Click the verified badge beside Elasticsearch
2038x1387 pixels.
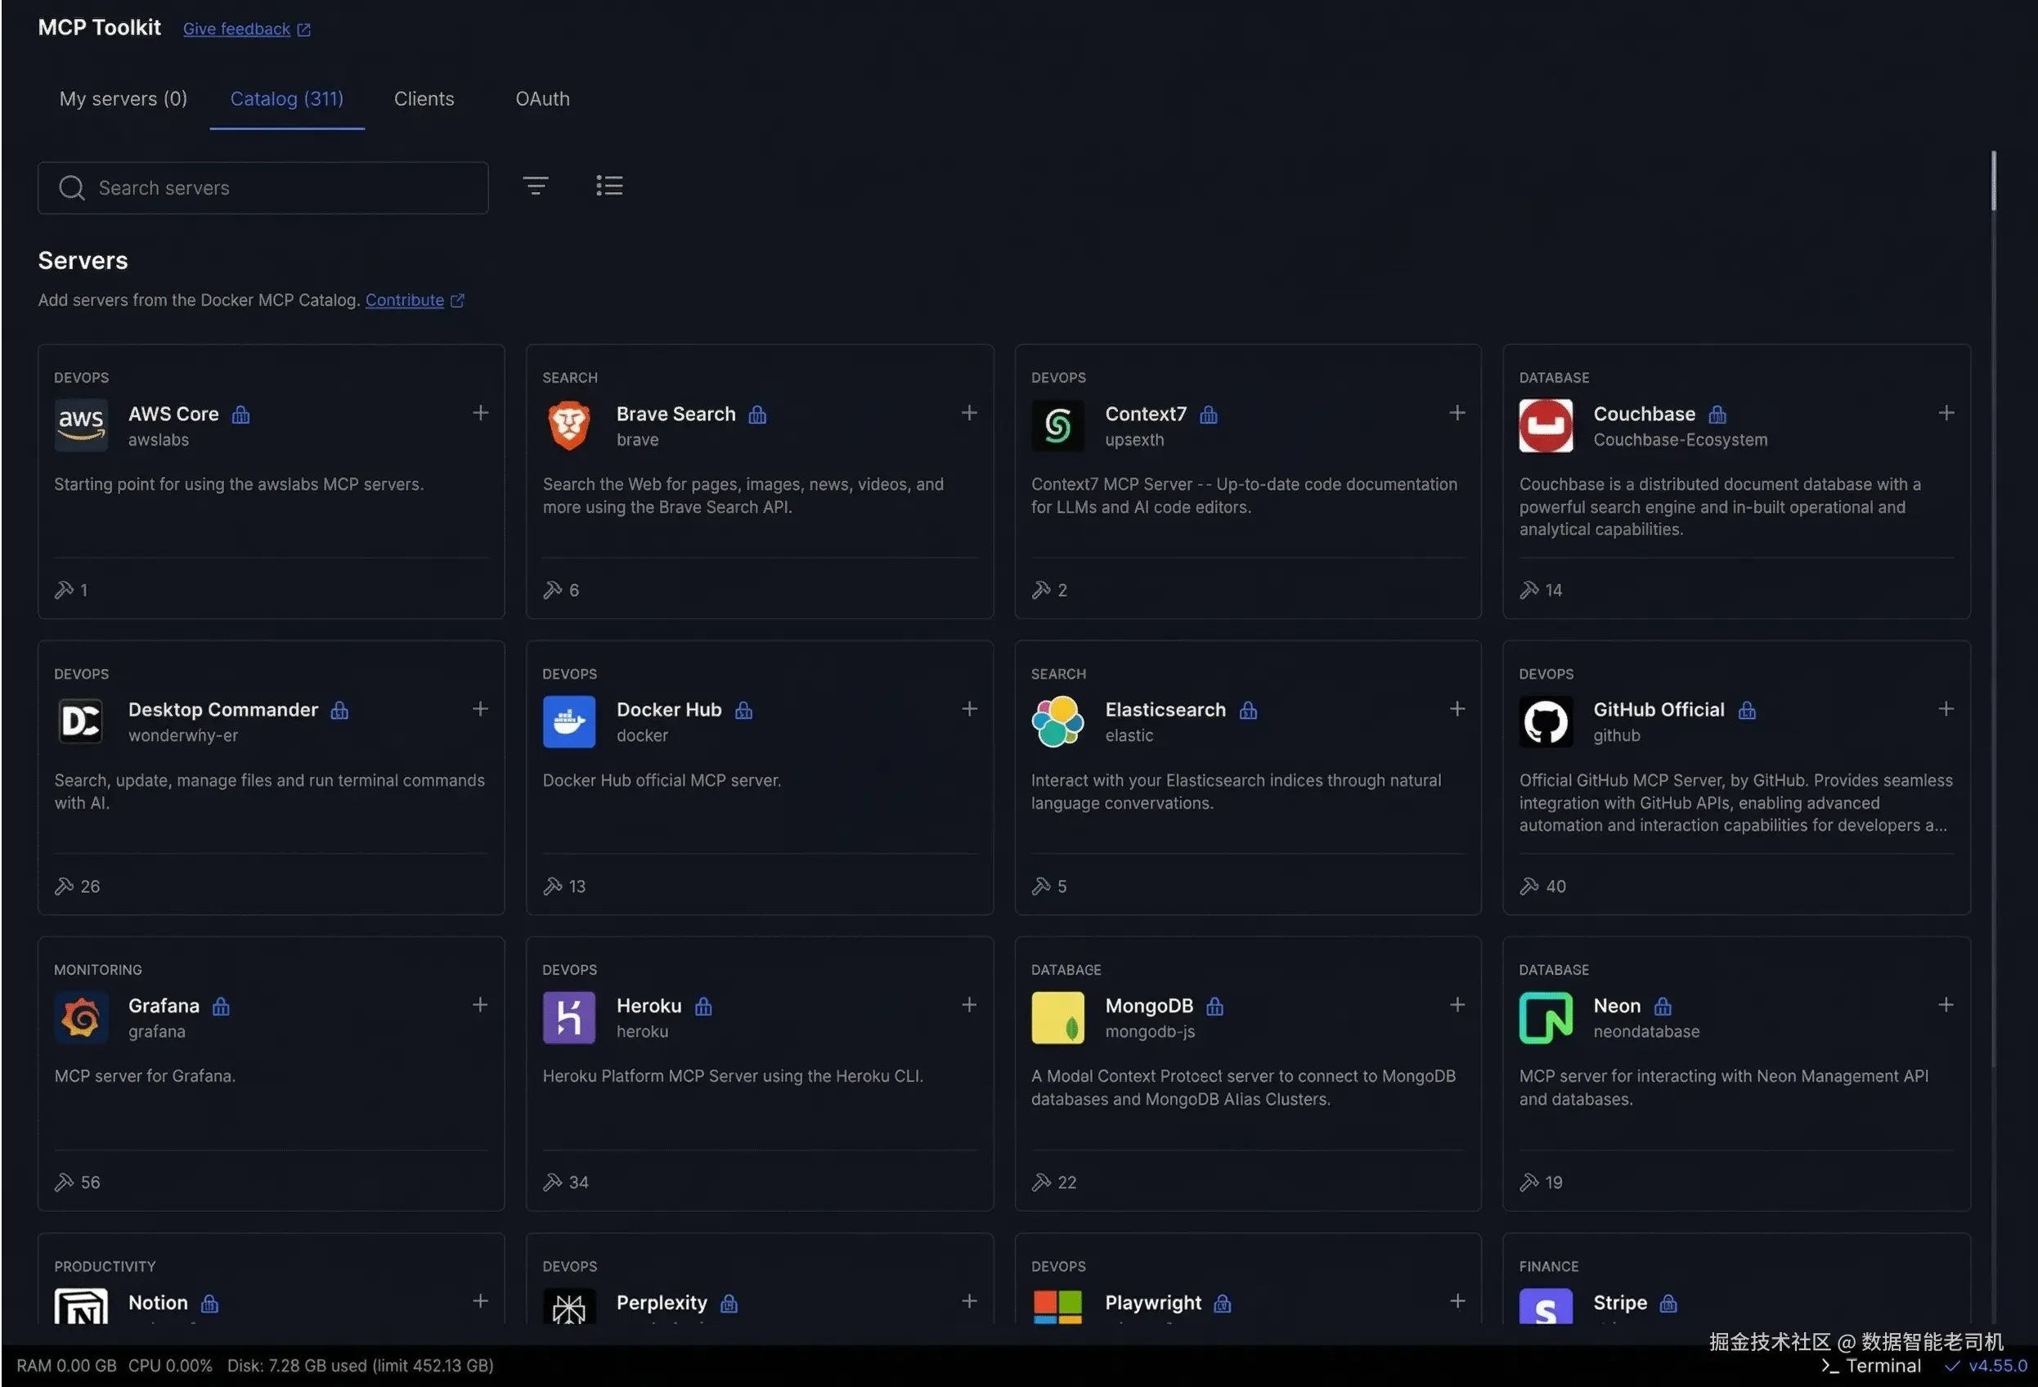tap(1249, 710)
